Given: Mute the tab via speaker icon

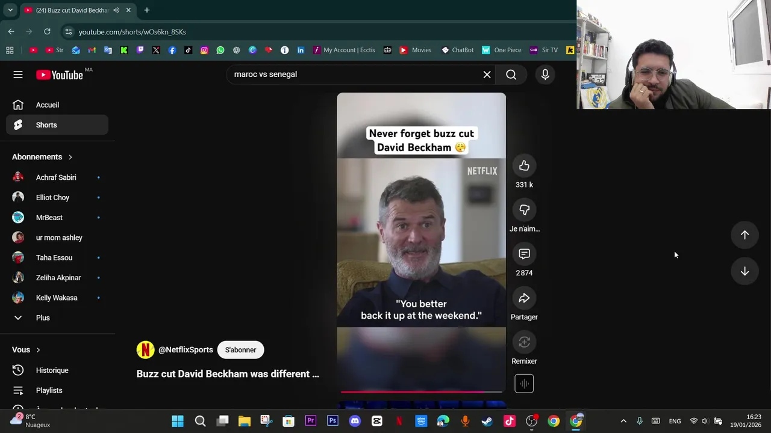Looking at the screenshot, I should point(116,10).
